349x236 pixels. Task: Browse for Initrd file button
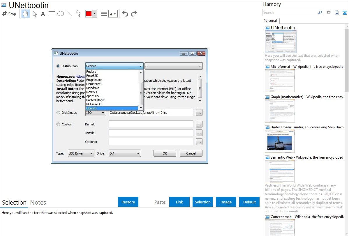(199, 133)
